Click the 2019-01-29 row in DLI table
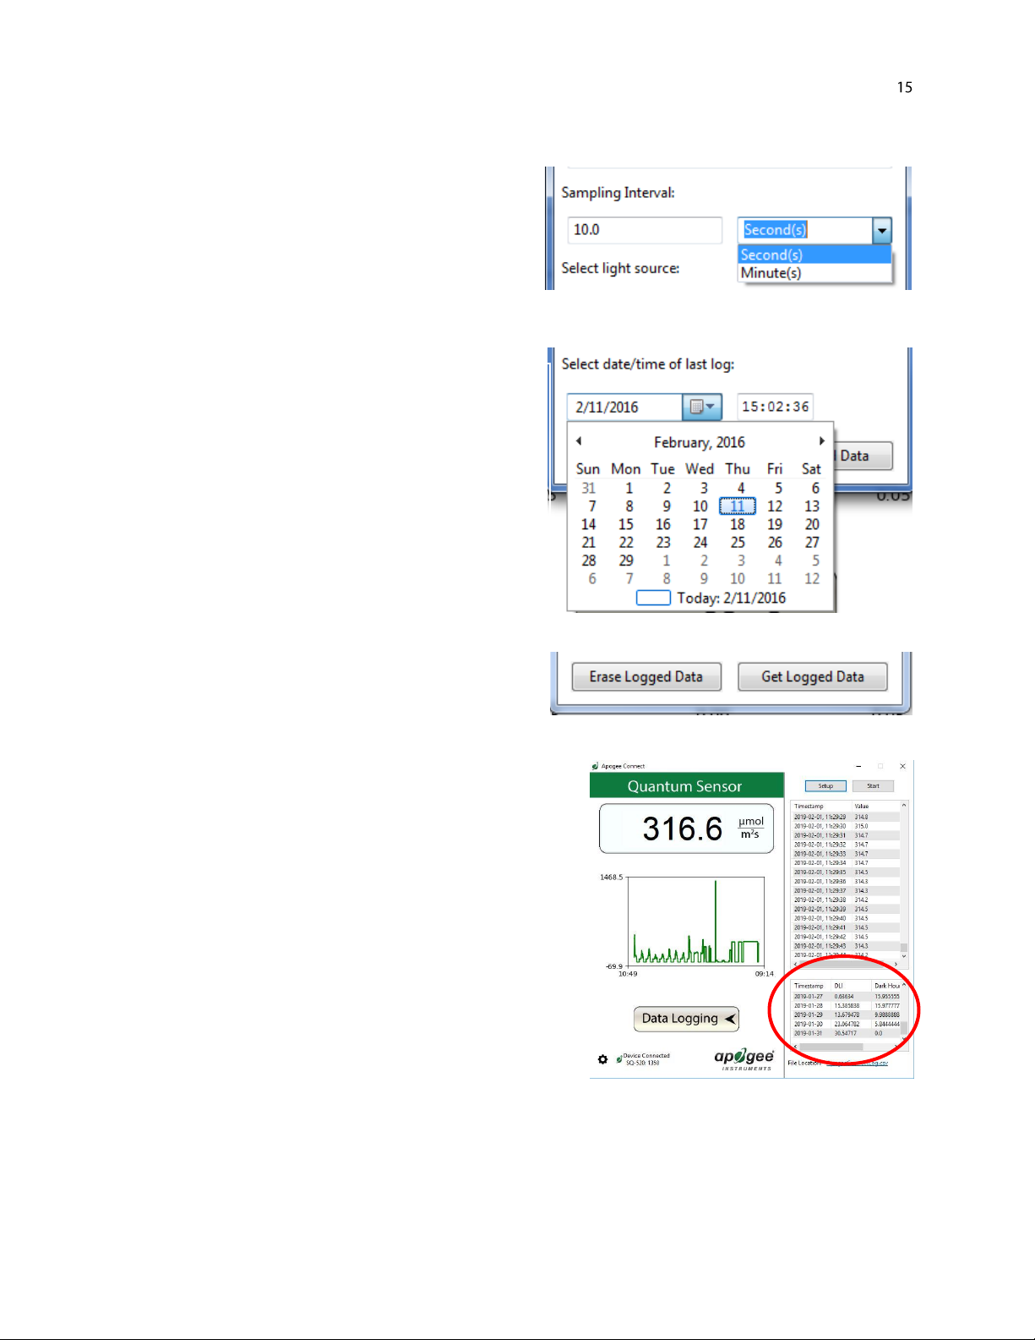This screenshot has height=1340, width=1035. click(846, 1015)
